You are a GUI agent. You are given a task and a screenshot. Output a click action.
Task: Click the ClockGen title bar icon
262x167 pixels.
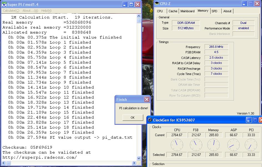[x=150, y=120]
